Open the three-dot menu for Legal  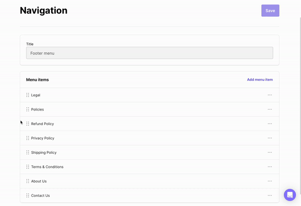pyautogui.click(x=270, y=95)
